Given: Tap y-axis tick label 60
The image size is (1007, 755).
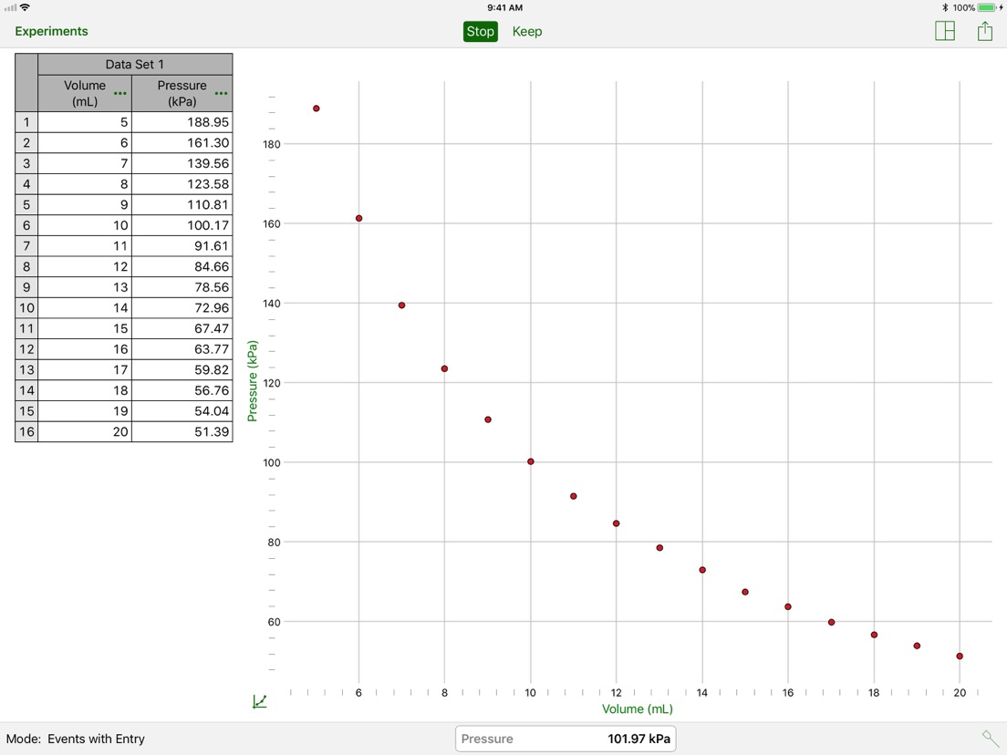Looking at the screenshot, I should pos(275,622).
